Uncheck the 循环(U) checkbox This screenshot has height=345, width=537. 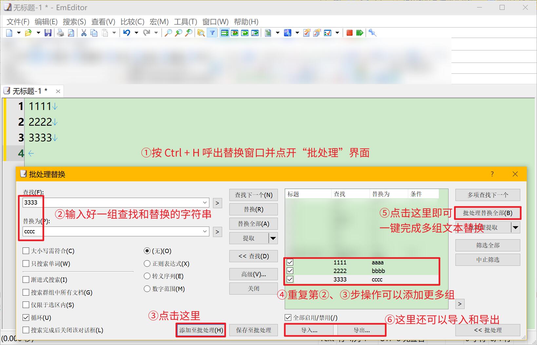(x=26, y=318)
